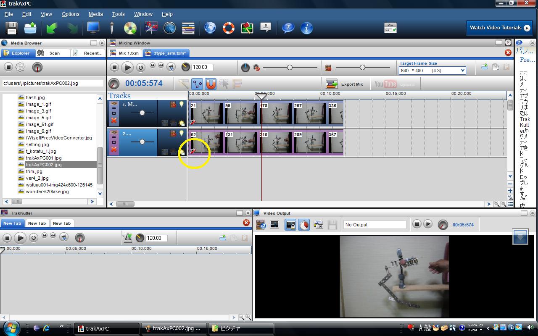Open the File menu
This screenshot has height=336, width=538.
click(8, 14)
